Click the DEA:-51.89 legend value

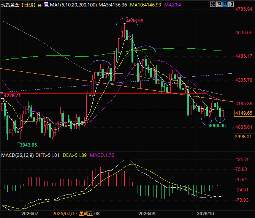74,155
